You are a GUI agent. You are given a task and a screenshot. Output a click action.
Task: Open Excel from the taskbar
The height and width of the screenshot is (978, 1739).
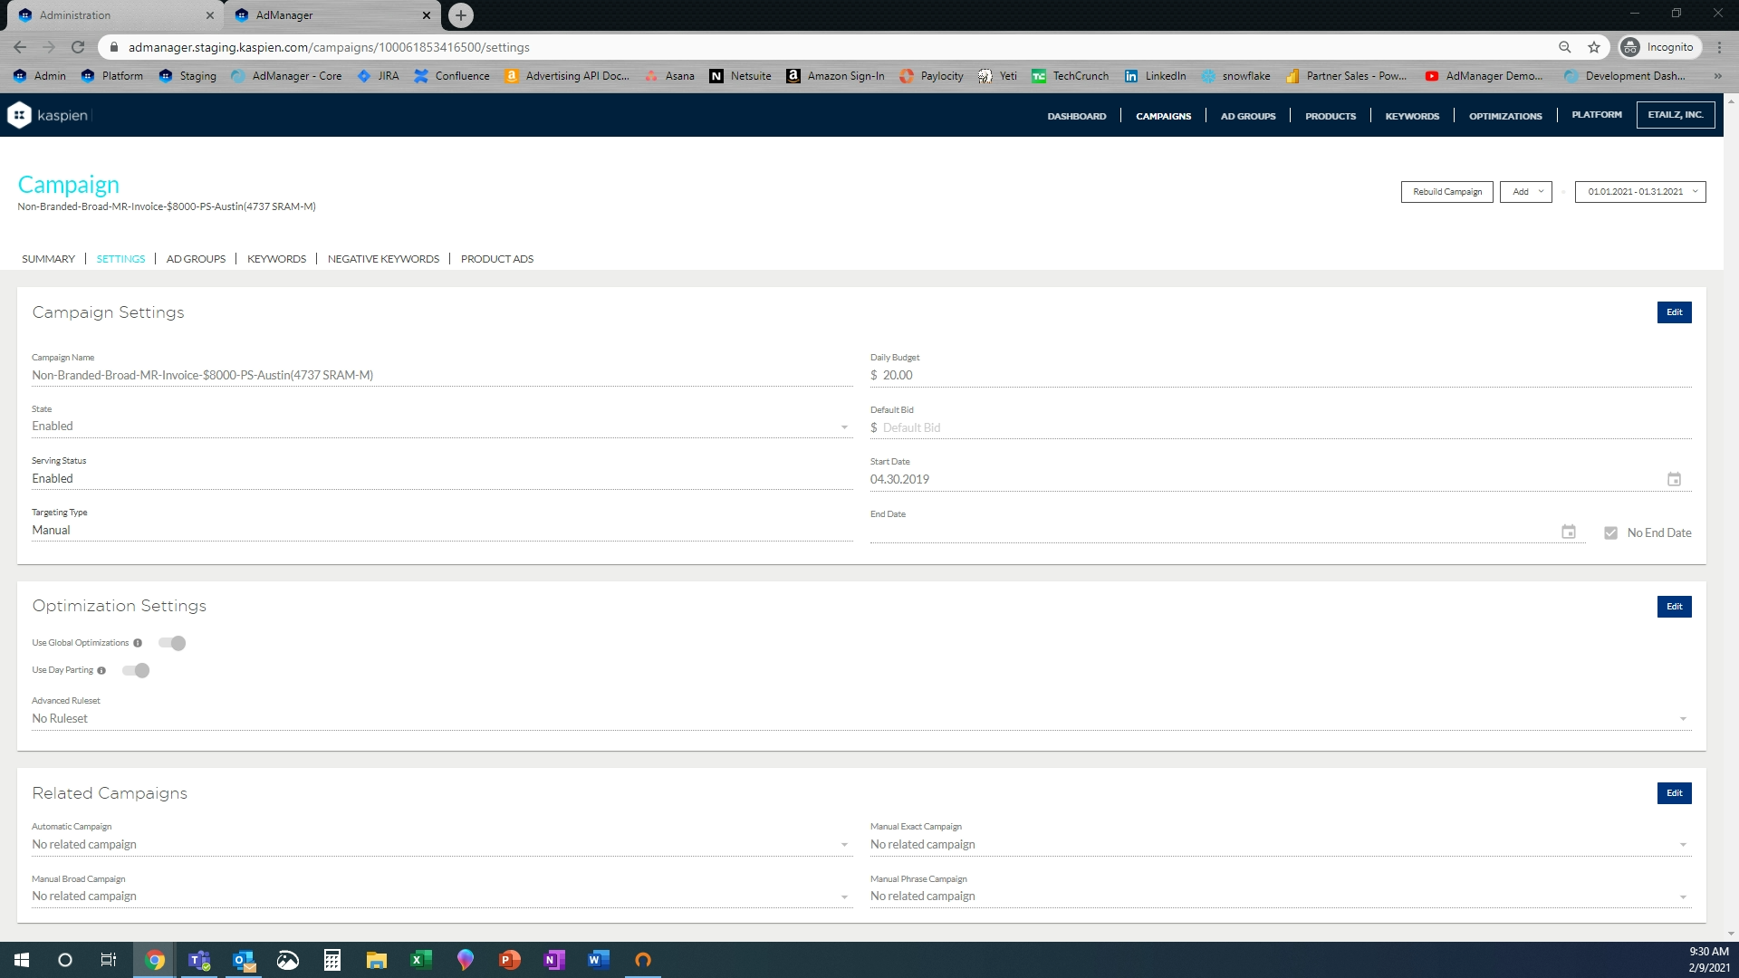(421, 960)
